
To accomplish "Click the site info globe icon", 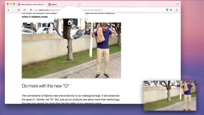I will [31, 10].
